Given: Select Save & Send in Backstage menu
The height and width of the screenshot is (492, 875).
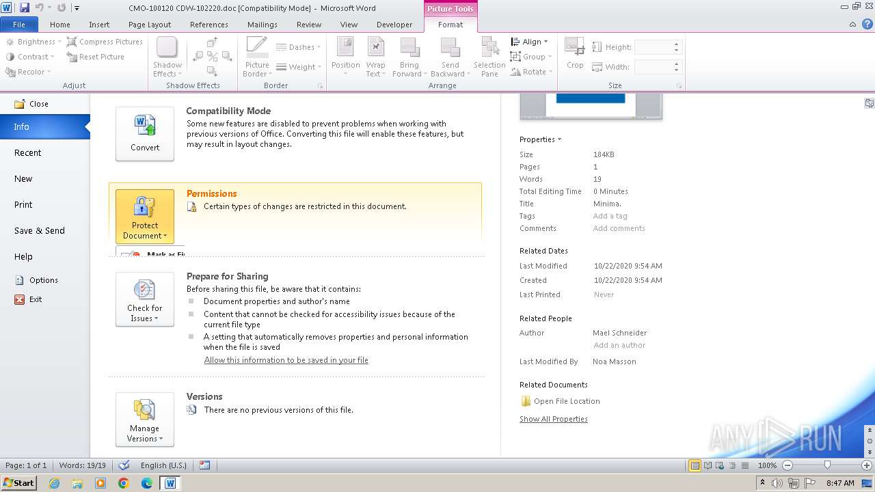Looking at the screenshot, I should (x=40, y=231).
